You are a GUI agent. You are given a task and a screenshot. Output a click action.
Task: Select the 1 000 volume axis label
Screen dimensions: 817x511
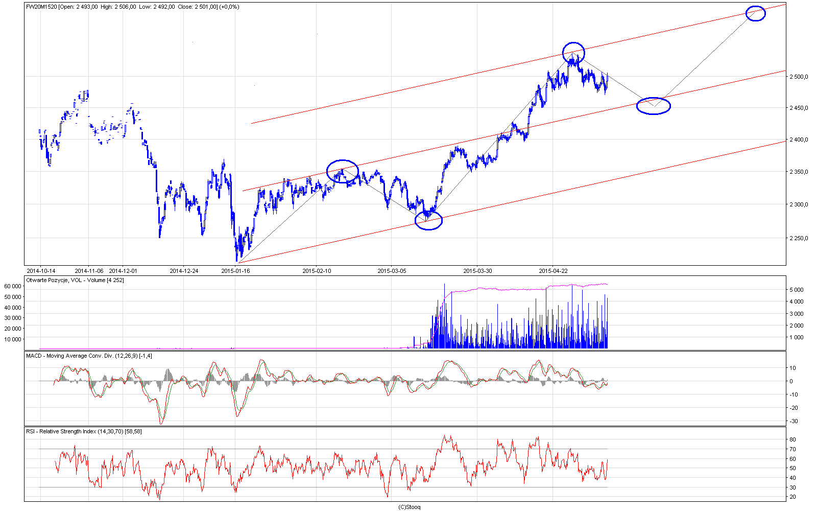[797, 337]
